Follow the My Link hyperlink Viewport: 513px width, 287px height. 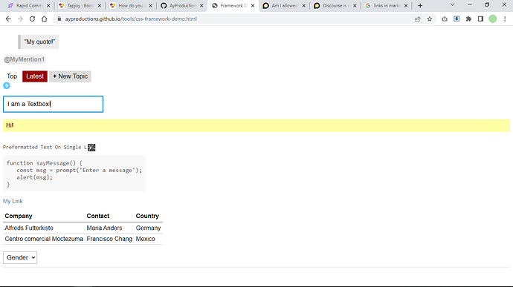pyautogui.click(x=13, y=201)
